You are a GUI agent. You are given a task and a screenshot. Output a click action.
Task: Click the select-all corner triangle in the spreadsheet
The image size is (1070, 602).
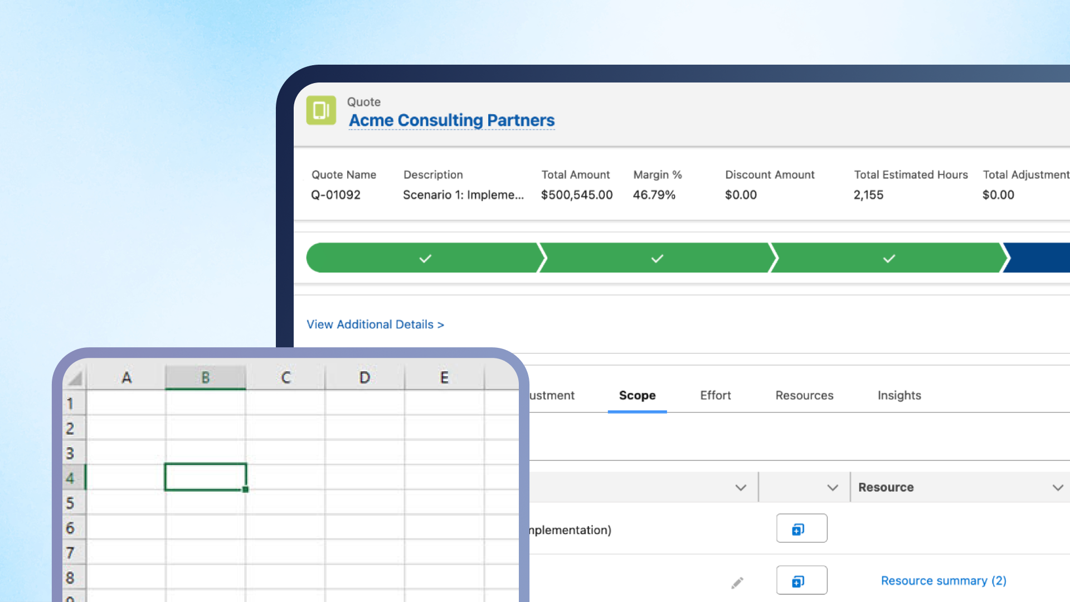(75, 378)
